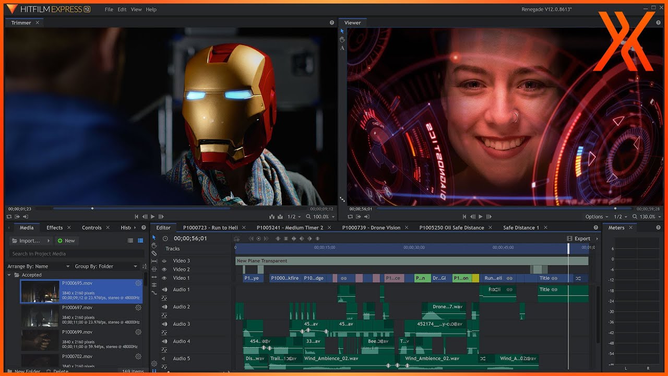Open Arrange By: Name dropdown
Image resolution: width=668 pixels, height=376 pixels.
tap(39, 266)
